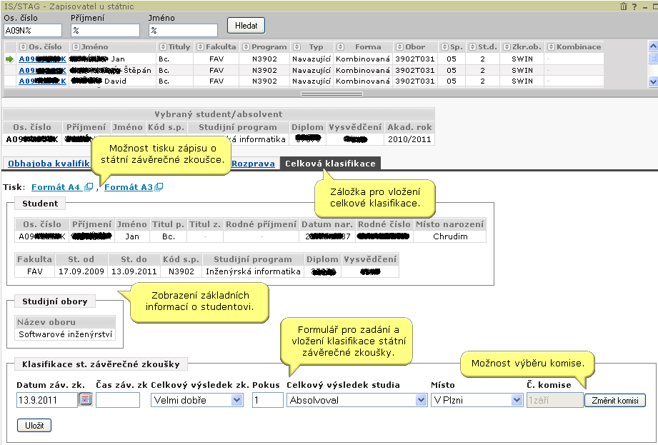Open help via the question mark icon
This screenshot has width=658, height=445.
pos(634,6)
